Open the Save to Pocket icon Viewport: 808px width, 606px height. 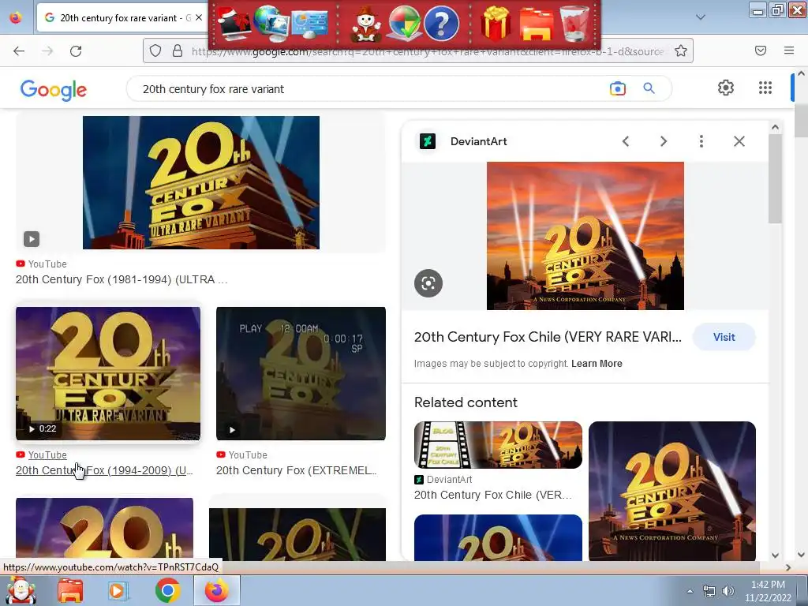coord(761,50)
